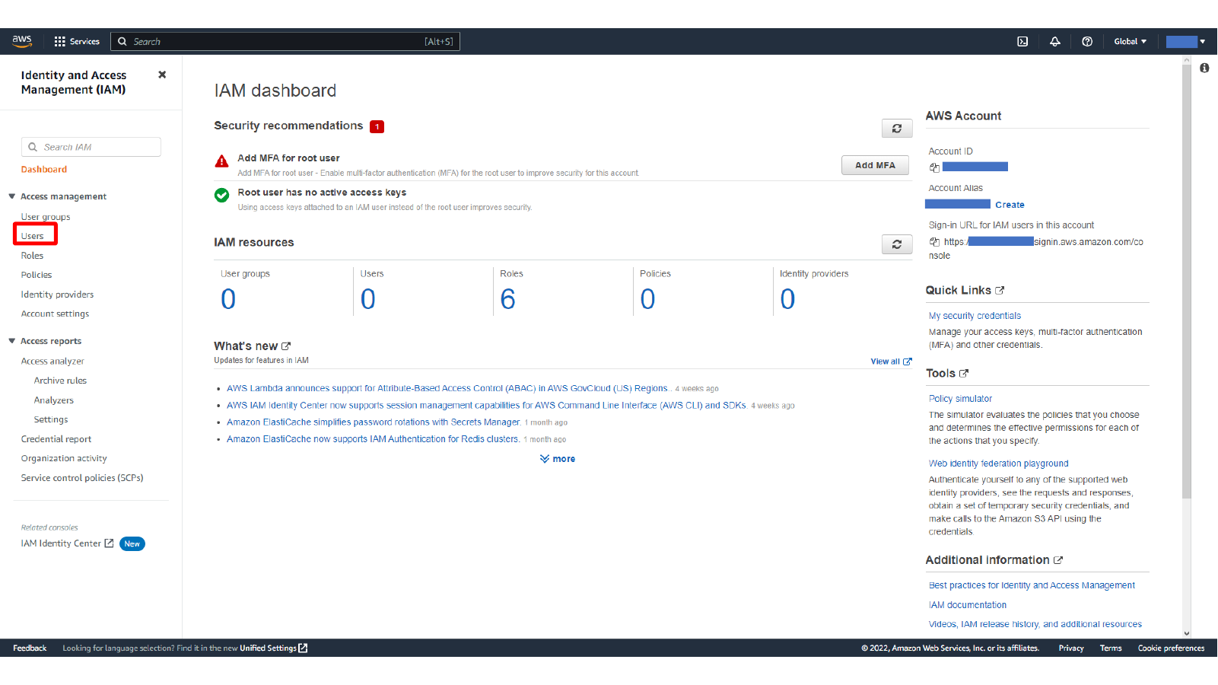This screenshot has width=1218, height=685.
Task: Open IAM documentation link
Action: click(x=967, y=605)
